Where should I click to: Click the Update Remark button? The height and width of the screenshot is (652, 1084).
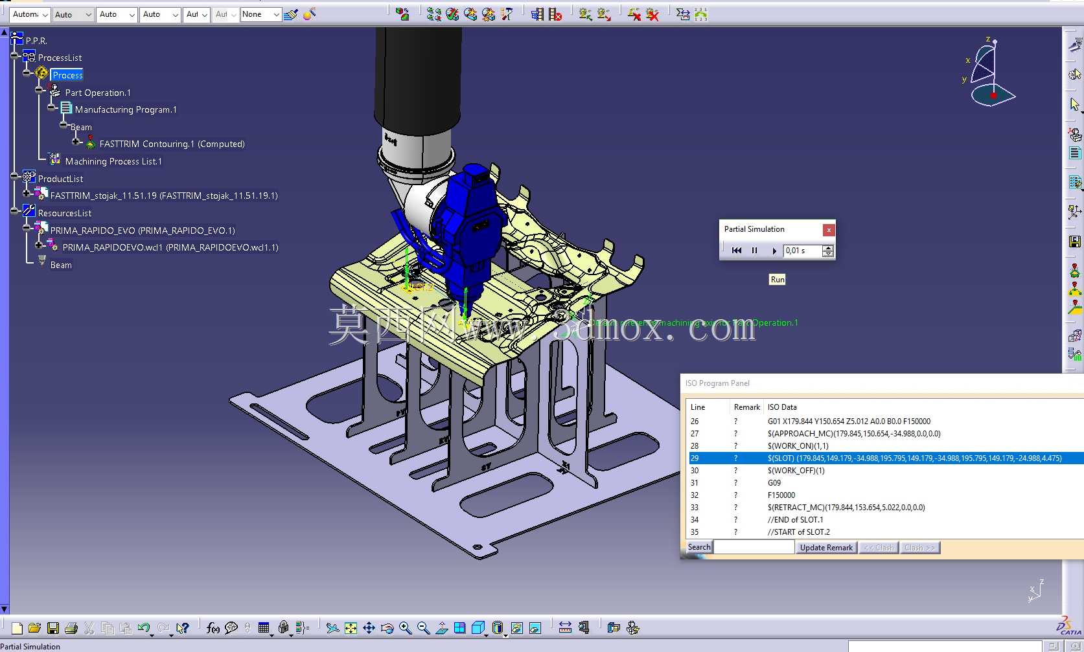(x=826, y=548)
